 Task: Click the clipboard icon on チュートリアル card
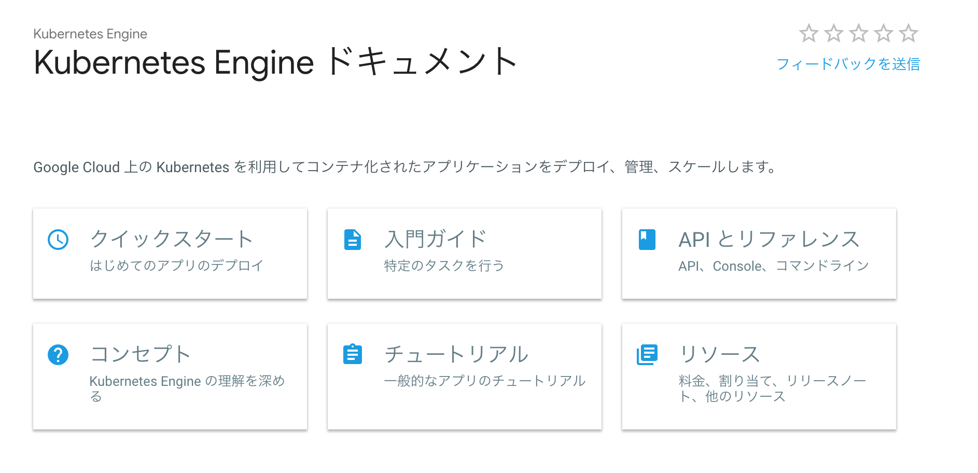click(353, 354)
